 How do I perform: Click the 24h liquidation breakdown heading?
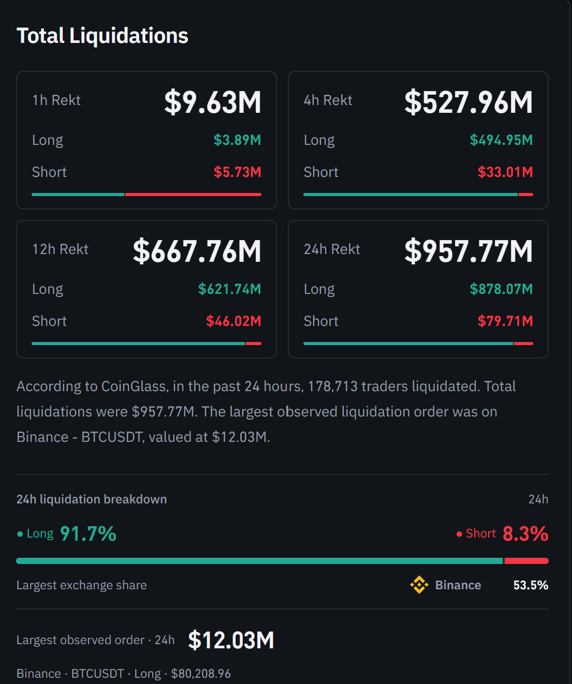tap(92, 499)
